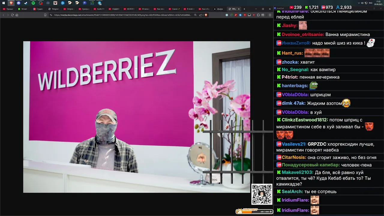Show hidden system tray icons
Viewport: 384px width, 216px height.
[359, 3]
